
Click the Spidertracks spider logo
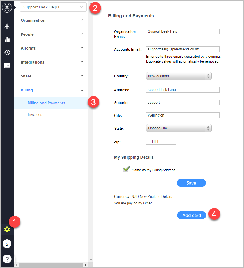coord(7,8)
